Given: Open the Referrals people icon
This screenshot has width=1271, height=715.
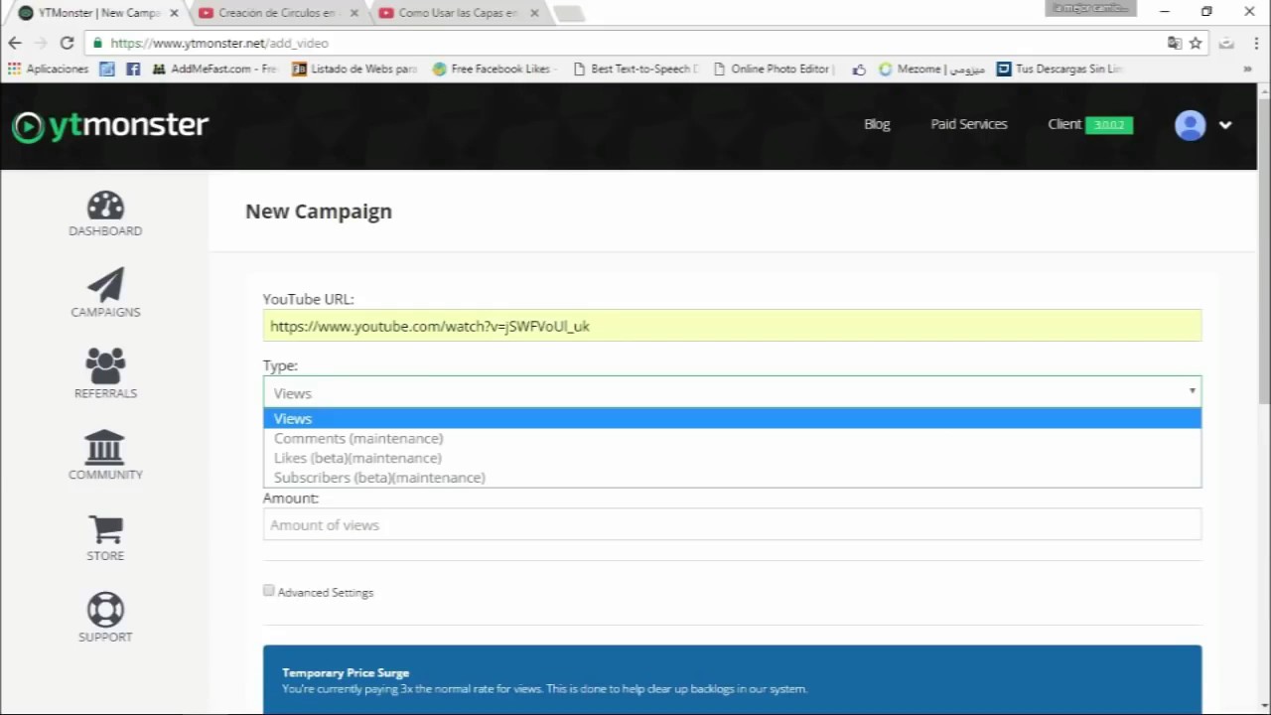Looking at the screenshot, I should tap(105, 366).
